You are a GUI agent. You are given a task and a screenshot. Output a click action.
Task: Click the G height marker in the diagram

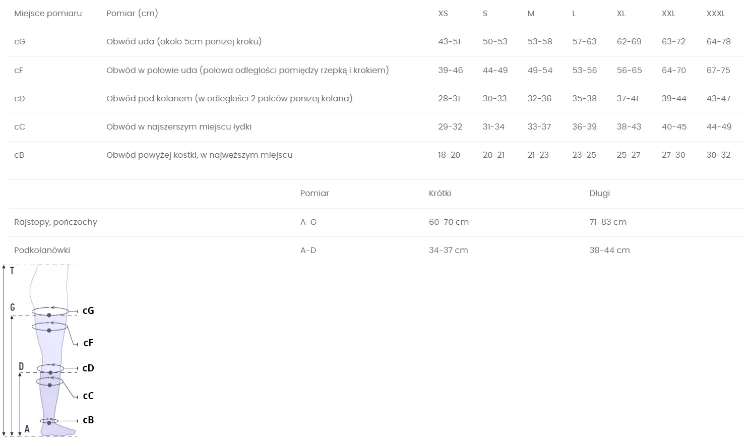[13, 307]
